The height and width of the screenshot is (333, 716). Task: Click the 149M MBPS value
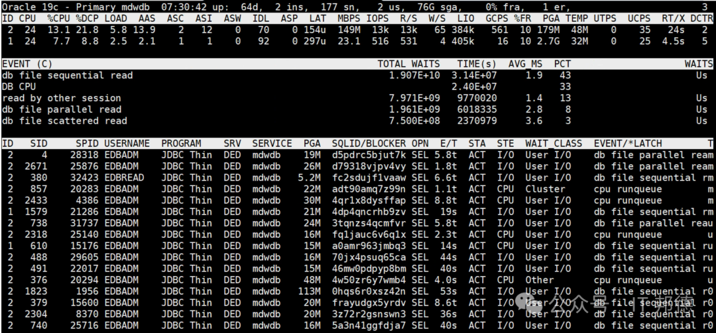(349, 30)
